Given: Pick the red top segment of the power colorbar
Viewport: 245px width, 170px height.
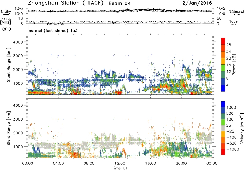Looking at the screenshot, I should pos(223,41).
